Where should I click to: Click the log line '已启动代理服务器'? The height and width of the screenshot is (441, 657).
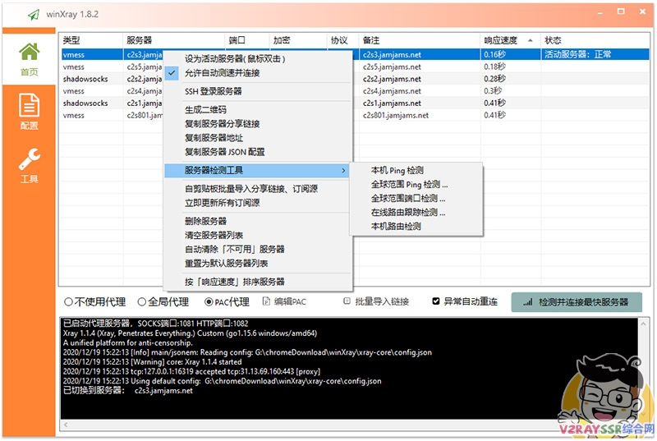click(155, 324)
